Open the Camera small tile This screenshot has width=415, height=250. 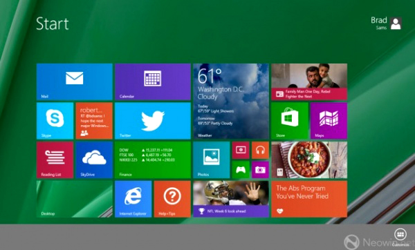[x=261, y=170]
